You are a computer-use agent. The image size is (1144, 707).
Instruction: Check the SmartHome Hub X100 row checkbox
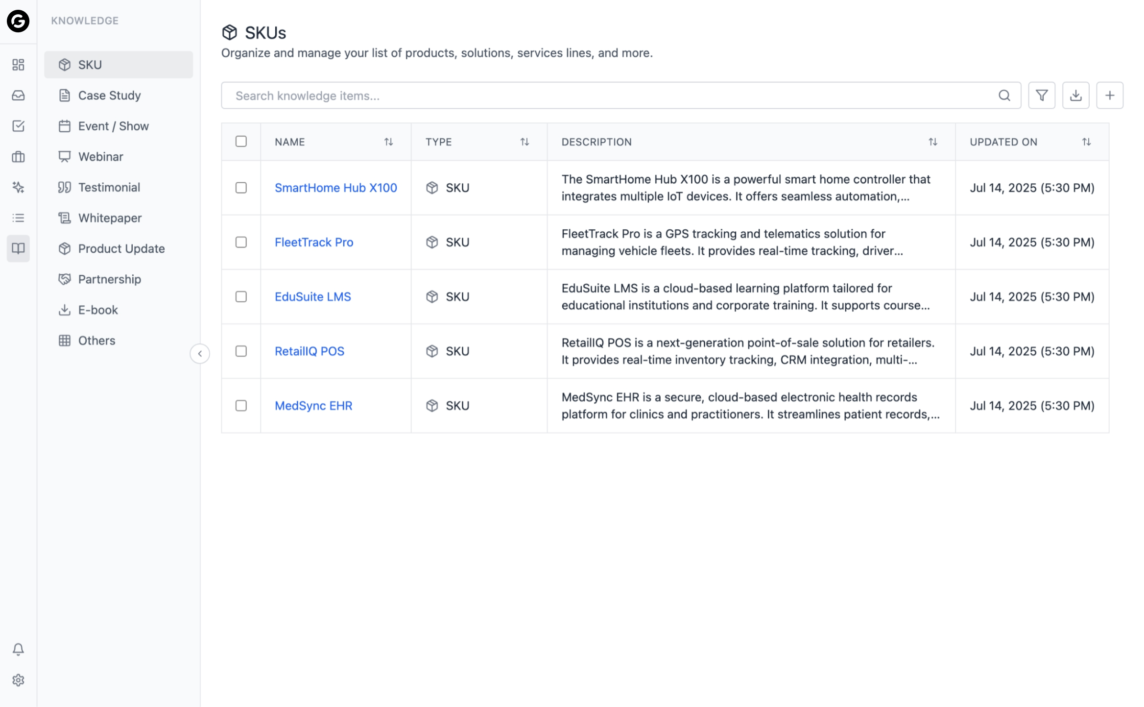(x=241, y=188)
